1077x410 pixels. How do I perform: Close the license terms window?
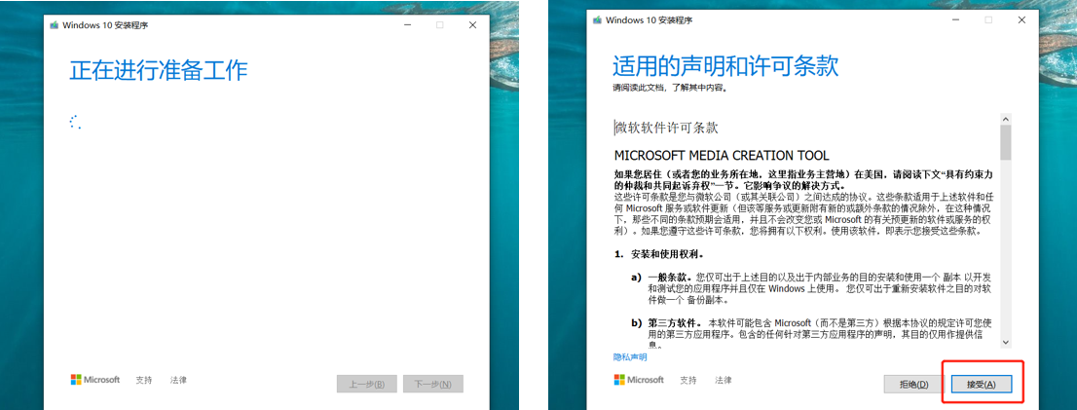[1021, 19]
